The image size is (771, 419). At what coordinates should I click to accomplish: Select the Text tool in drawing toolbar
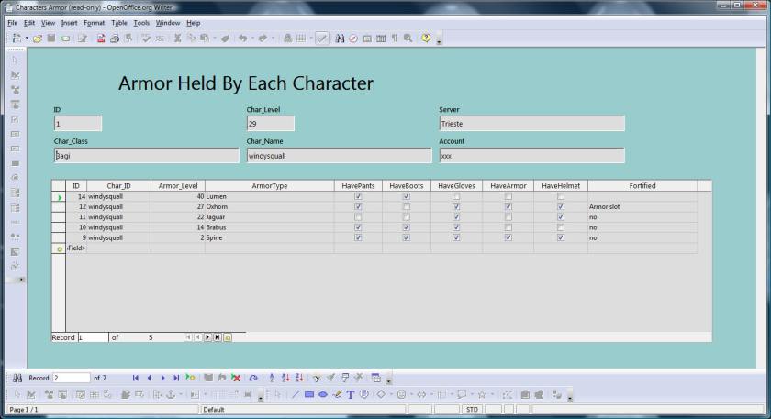tap(351, 394)
